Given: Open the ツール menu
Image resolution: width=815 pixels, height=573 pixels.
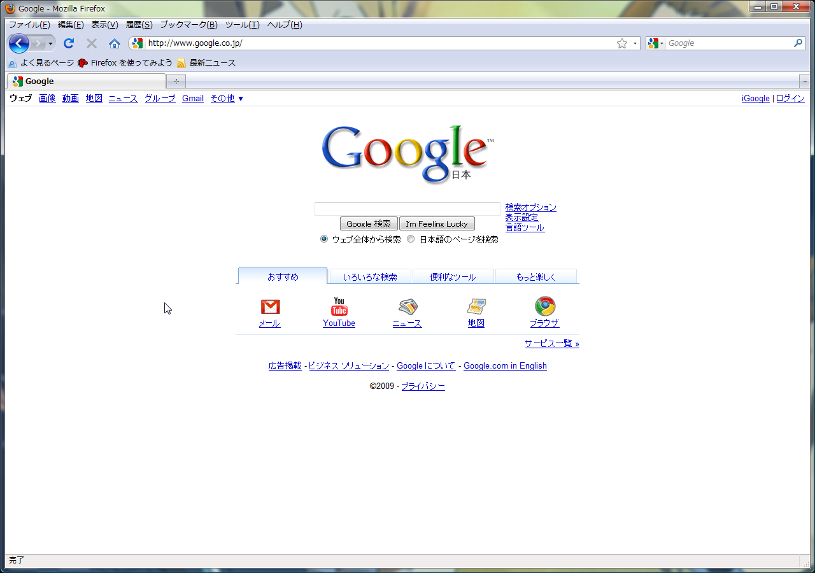Looking at the screenshot, I should (x=243, y=25).
